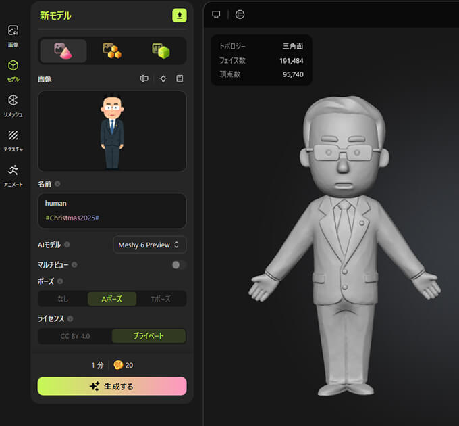
Task: Click the compare icon above the image
Action: [x=144, y=79]
